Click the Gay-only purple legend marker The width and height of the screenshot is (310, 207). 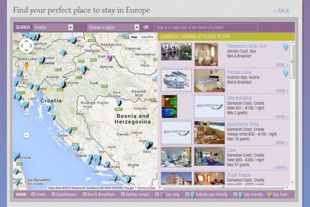(162, 195)
